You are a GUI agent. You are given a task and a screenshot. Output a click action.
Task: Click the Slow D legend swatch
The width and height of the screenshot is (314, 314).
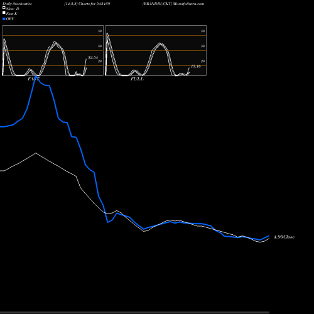(4, 8)
